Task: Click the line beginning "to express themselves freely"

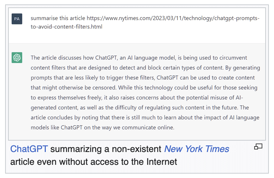Action: tap(137, 98)
